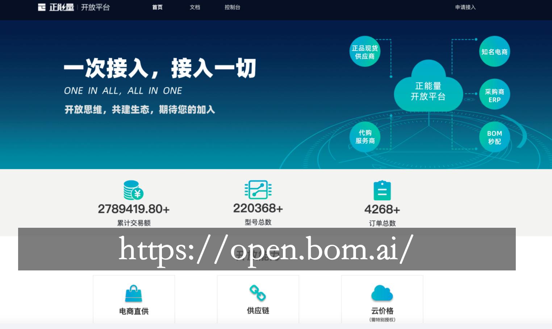Image resolution: width=552 pixels, height=329 pixels.
Task: Click the chain link icon for 供应链
Action: pos(258,293)
